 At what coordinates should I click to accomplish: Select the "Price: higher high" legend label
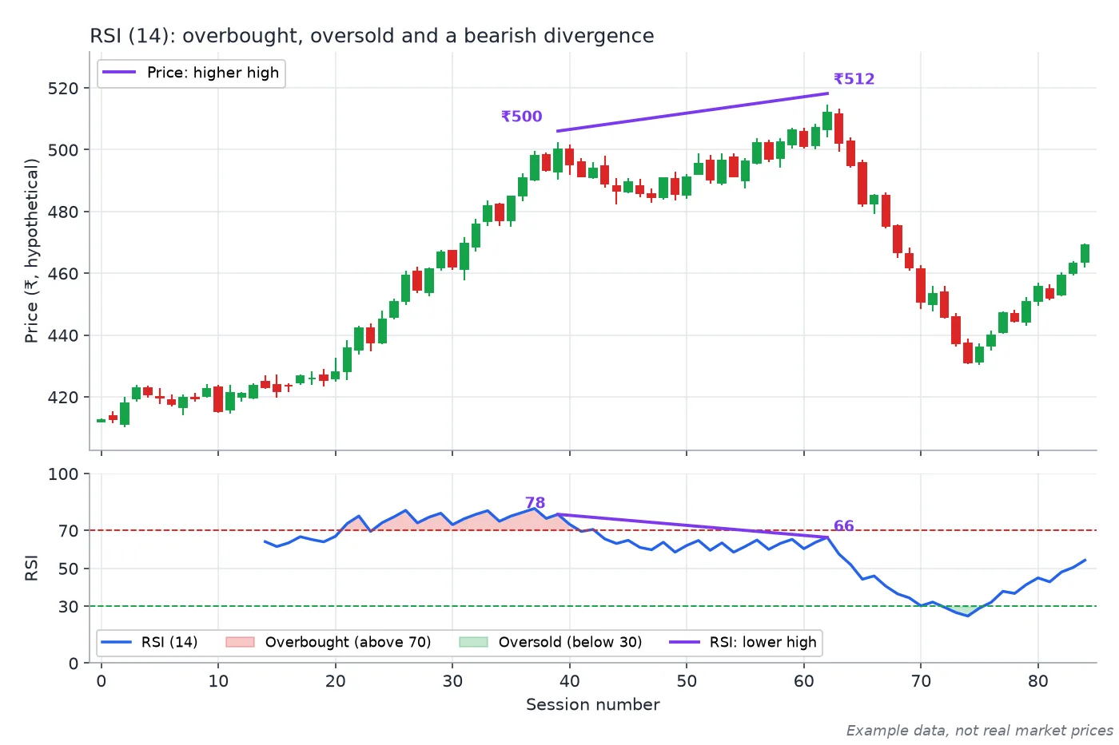(x=213, y=73)
